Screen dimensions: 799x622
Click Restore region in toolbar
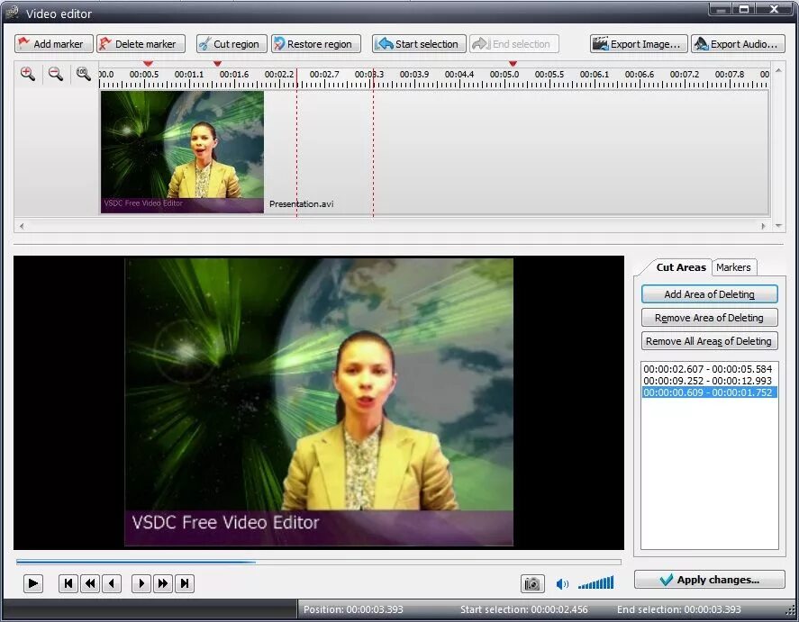[x=316, y=44]
